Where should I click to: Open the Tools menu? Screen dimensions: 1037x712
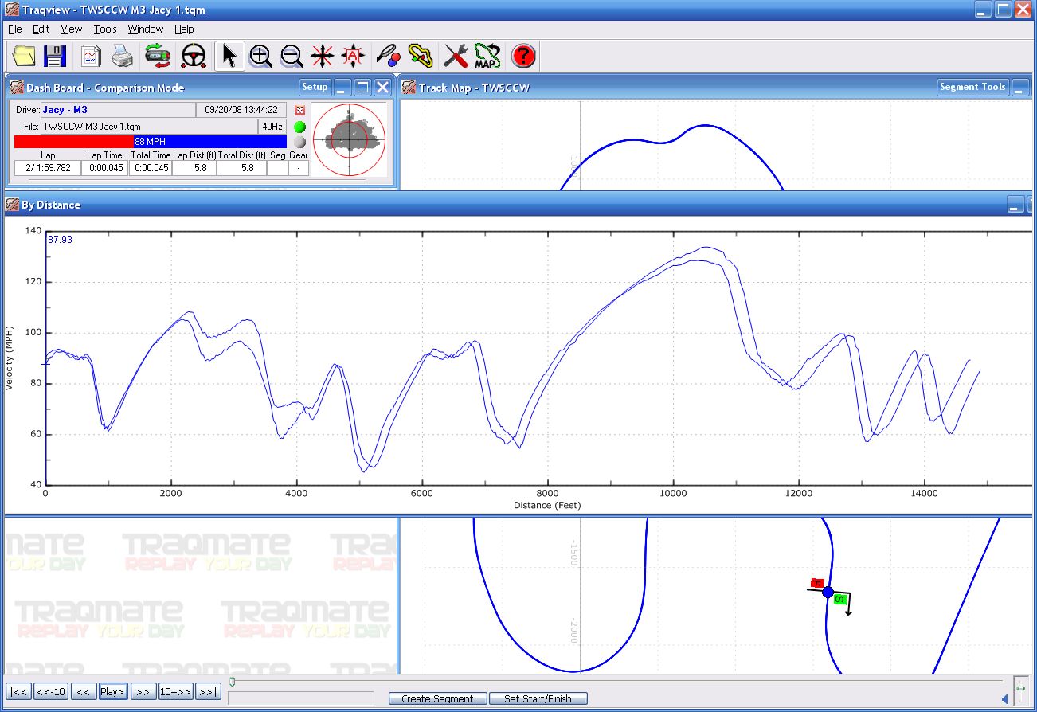tap(105, 29)
